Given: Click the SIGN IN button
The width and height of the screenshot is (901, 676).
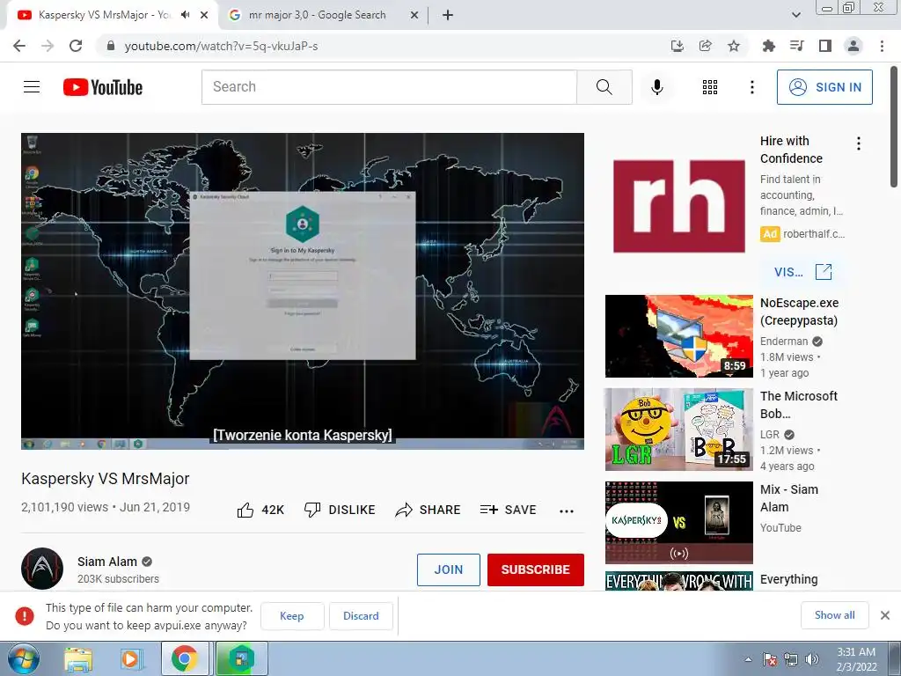Looking at the screenshot, I should pyautogui.click(x=824, y=87).
